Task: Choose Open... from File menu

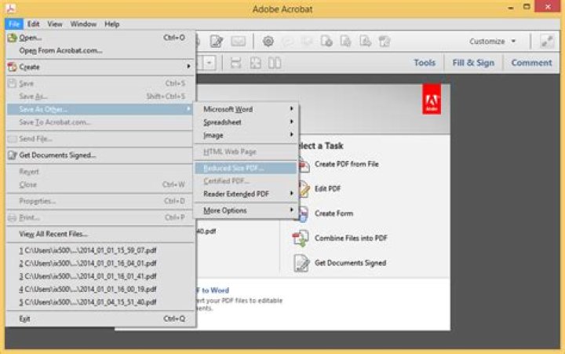Action: [x=100, y=38]
